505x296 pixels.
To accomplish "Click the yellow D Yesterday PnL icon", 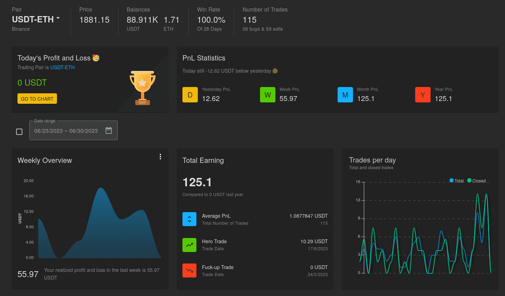I will tap(190, 95).
